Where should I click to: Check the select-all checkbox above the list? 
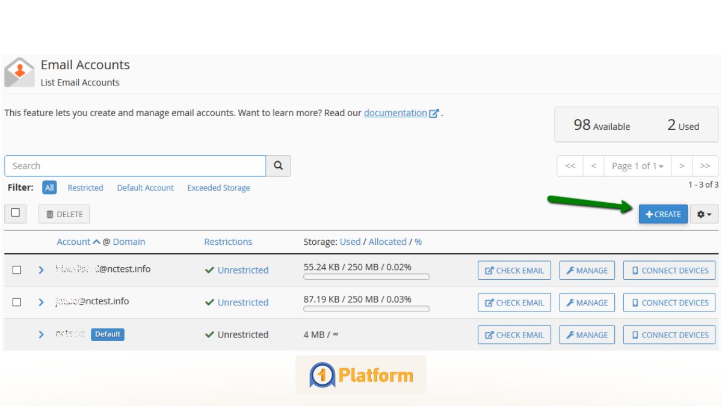pyautogui.click(x=15, y=213)
